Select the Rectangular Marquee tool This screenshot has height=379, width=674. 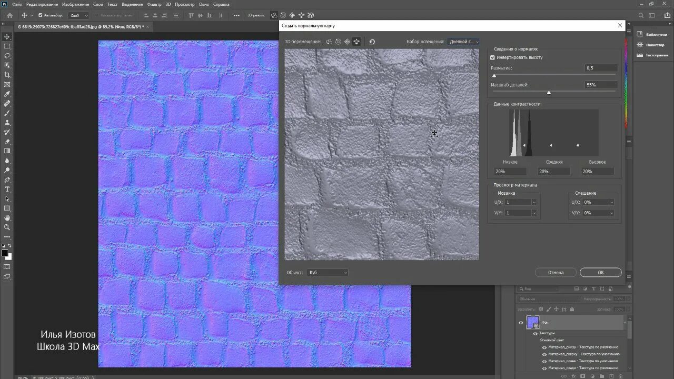7,46
